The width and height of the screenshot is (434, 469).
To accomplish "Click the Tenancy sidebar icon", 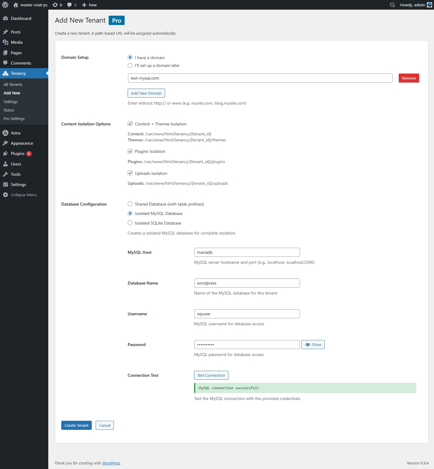I will click(6, 73).
